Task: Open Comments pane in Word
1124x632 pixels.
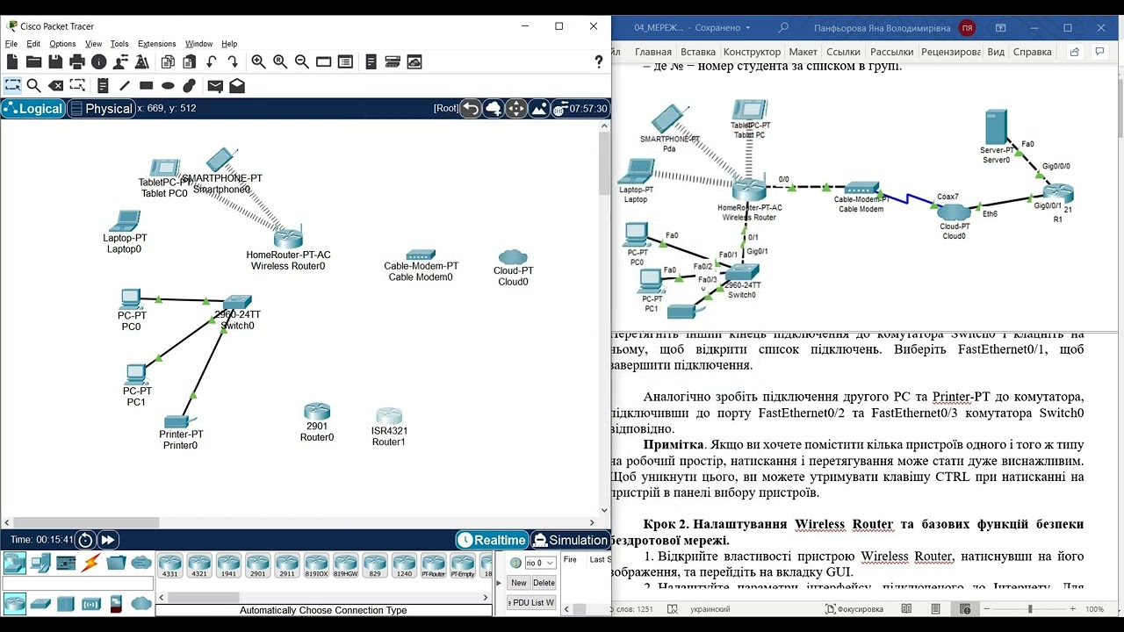Action: (1099, 52)
